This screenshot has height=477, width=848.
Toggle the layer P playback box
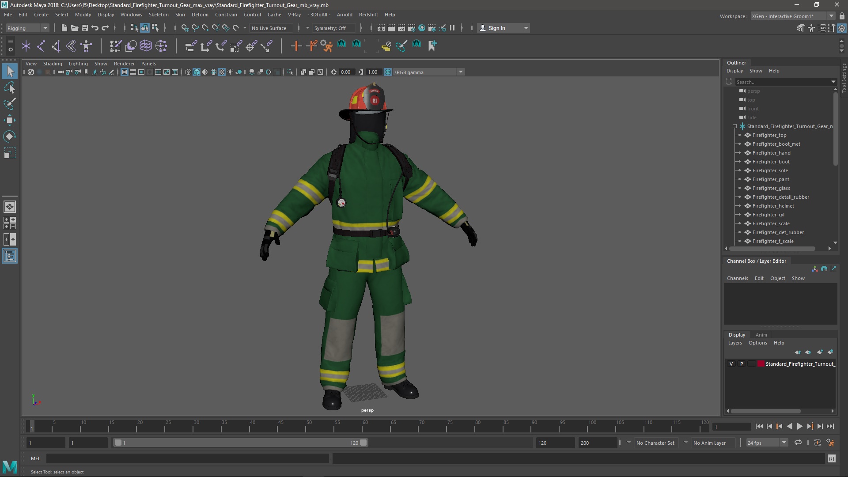pyautogui.click(x=742, y=364)
